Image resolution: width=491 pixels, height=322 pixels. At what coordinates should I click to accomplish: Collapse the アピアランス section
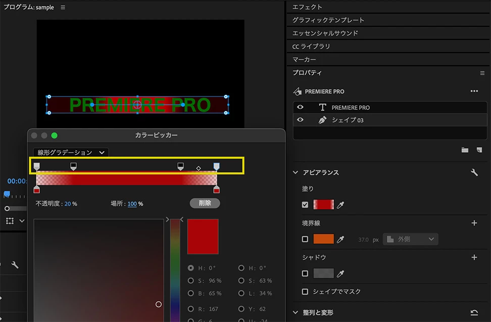[296, 172]
